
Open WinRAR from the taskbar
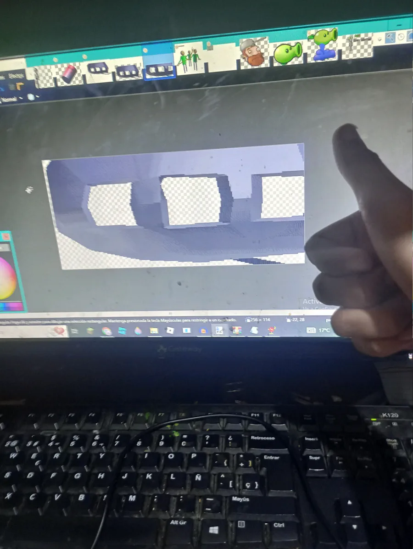coord(237,330)
